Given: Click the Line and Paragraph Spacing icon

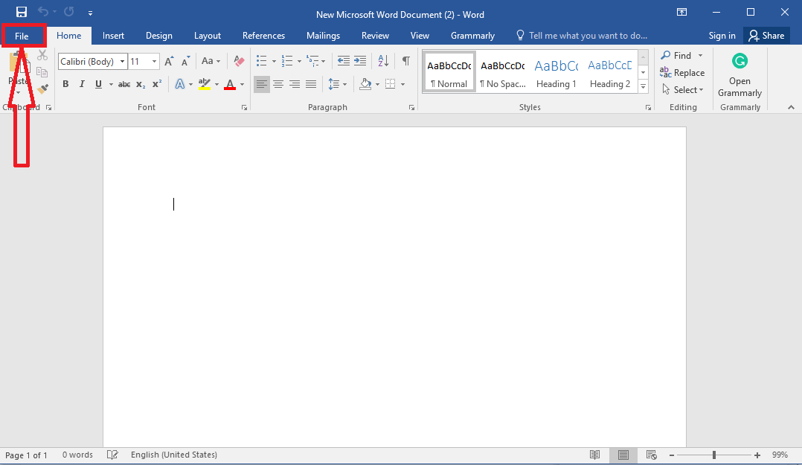Looking at the screenshot, I should pos(333,84).
